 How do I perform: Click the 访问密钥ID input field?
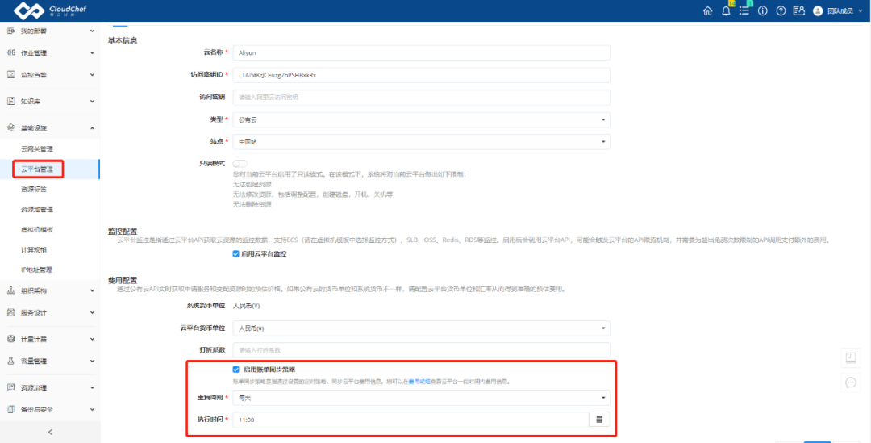click(x=421, y=75)
